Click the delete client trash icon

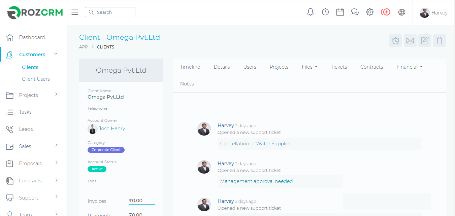pyautogui.click(x=440, y=41)
